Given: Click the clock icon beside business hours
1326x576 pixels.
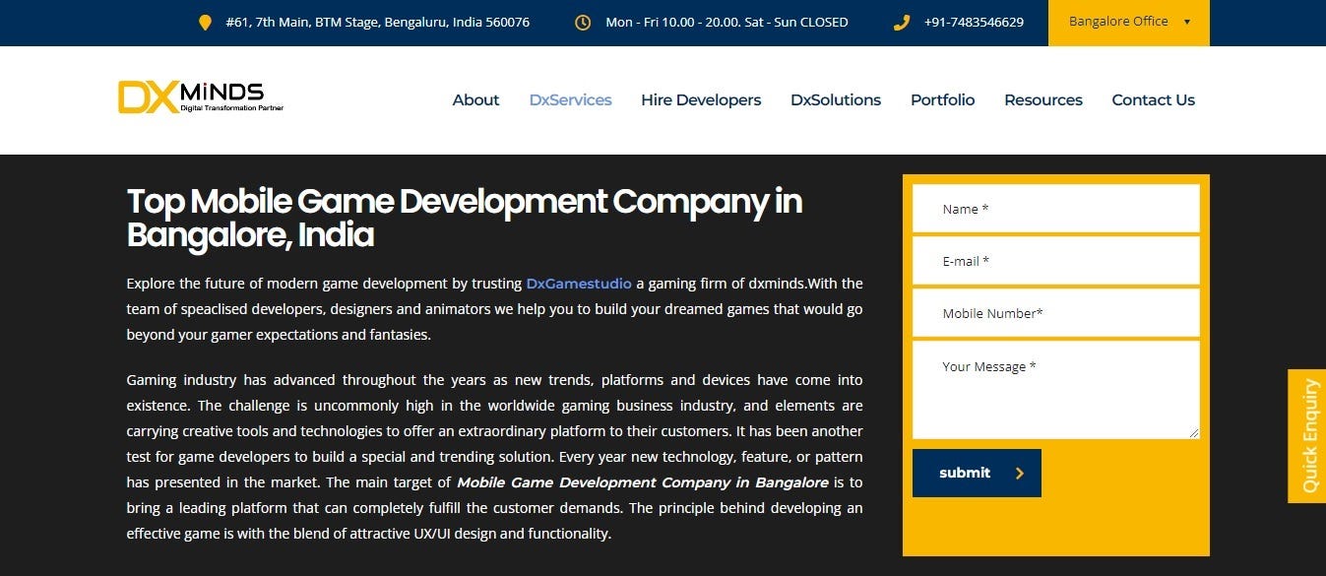Looking at the screenshot, I should (x=583, y=22).
